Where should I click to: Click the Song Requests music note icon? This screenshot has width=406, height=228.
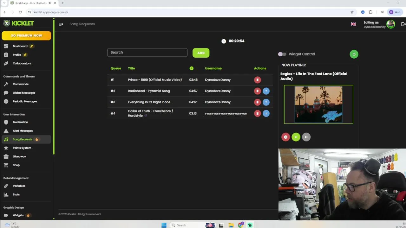click(6, 139)
